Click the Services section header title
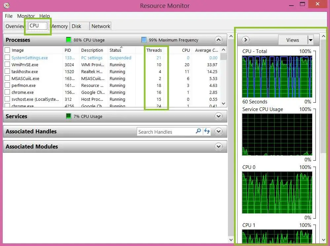The height and width of the screenshot is (246, 330). [x=16, y=116]
